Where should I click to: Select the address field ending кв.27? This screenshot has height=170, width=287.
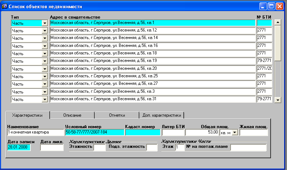[x=153, y=84]
